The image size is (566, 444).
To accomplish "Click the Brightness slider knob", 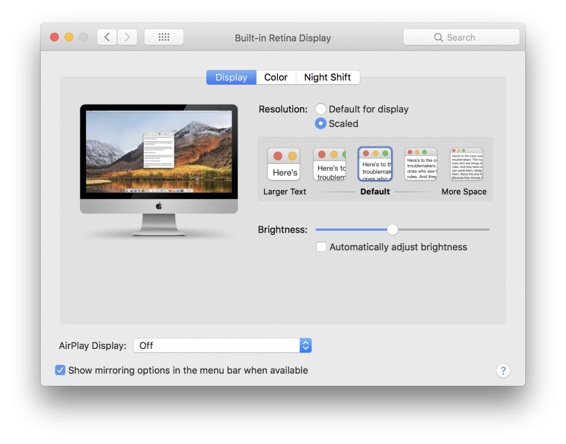I will (392, 230).
